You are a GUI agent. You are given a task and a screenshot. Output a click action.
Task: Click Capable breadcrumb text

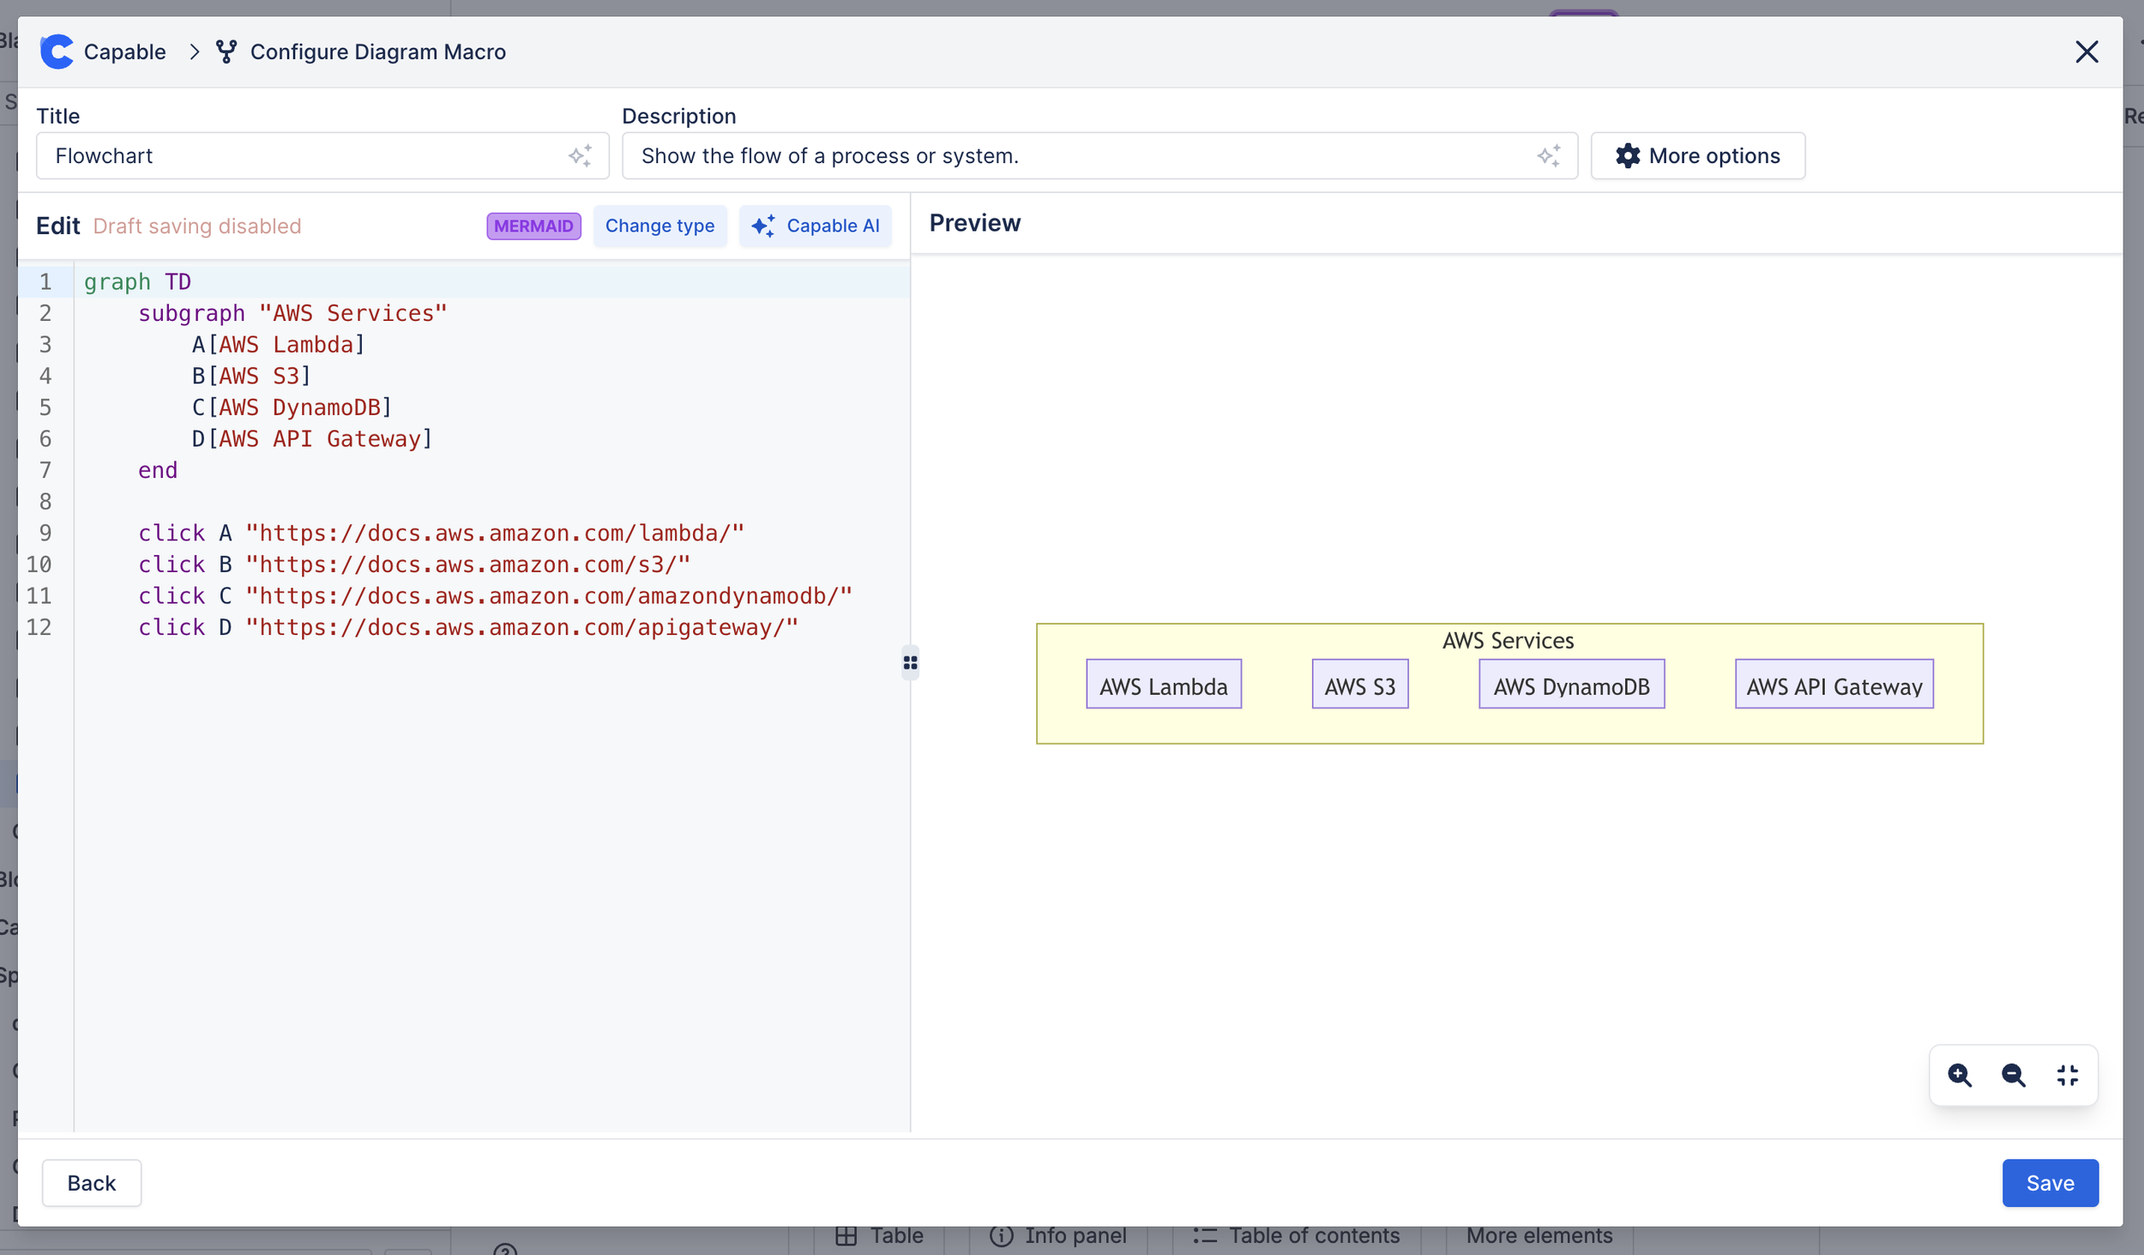pyautogui.click(x=125, y=51)
